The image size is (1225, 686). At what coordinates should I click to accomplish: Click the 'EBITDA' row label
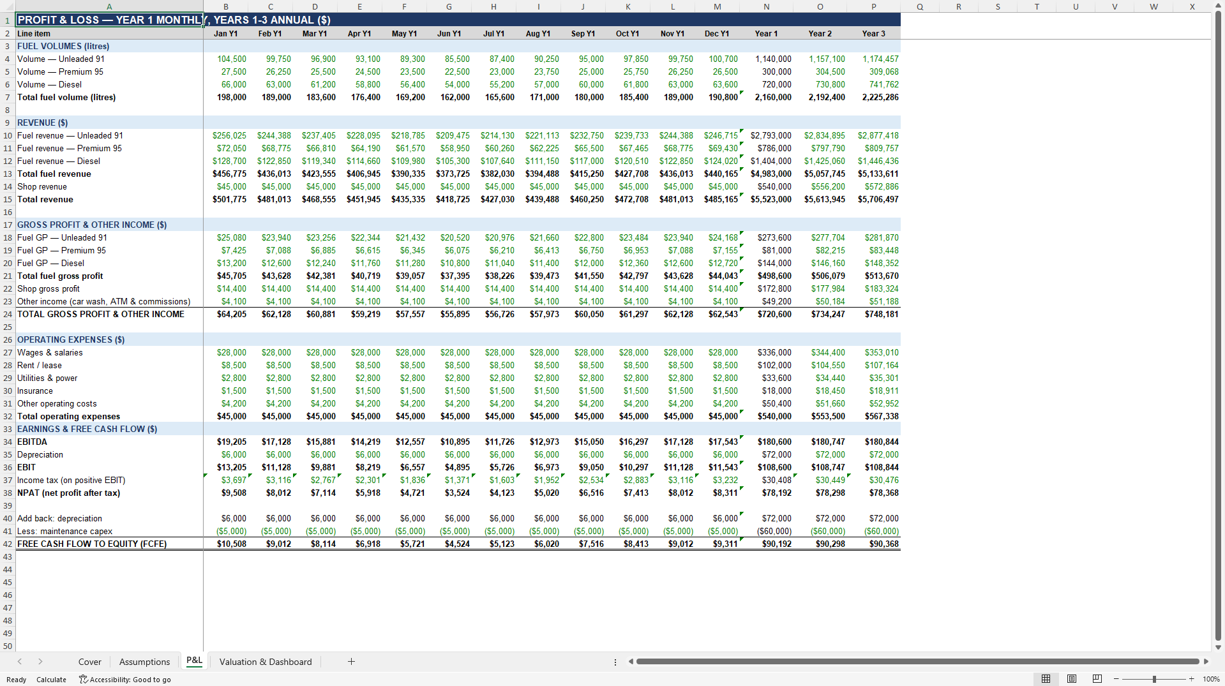[x=32, y=442]
